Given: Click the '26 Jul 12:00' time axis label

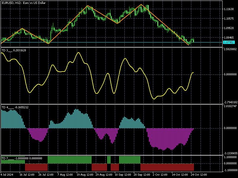Looking at the screenshot, I should click(46, 175).
